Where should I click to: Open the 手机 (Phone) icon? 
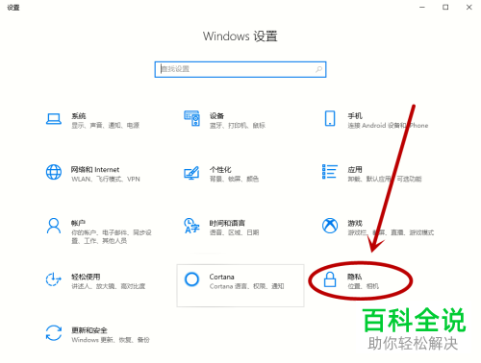click(330, 118)
